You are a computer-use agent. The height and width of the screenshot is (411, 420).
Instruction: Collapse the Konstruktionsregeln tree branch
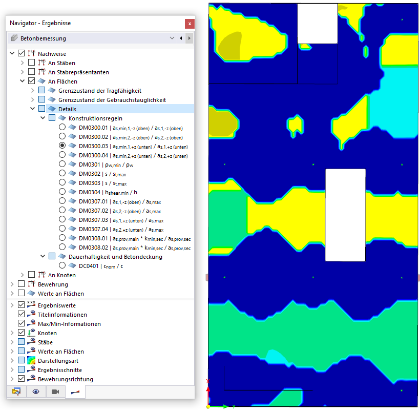point(43,117)
